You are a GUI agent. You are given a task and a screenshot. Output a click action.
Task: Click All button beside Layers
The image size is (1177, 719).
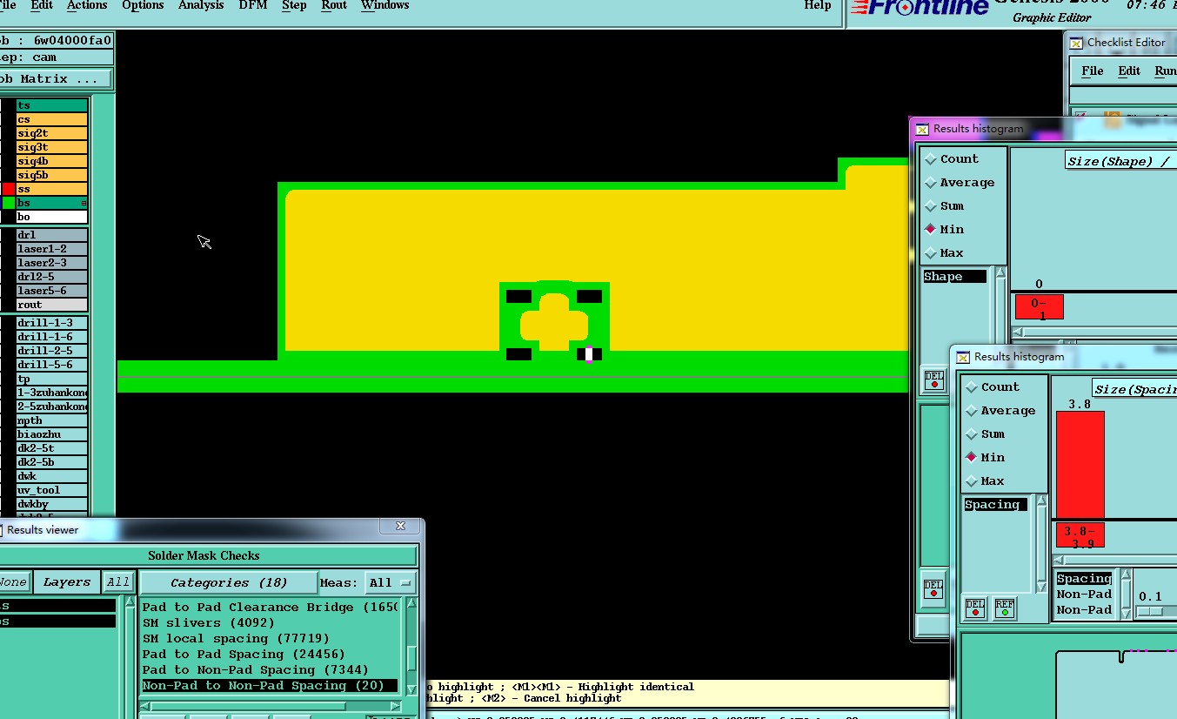coord(118,582)
